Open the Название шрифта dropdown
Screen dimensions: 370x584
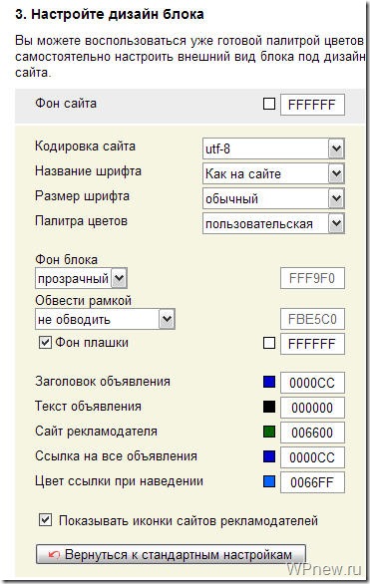coord(273,173)
